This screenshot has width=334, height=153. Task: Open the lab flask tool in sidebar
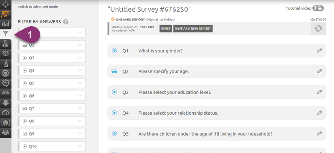coord(5,43)
